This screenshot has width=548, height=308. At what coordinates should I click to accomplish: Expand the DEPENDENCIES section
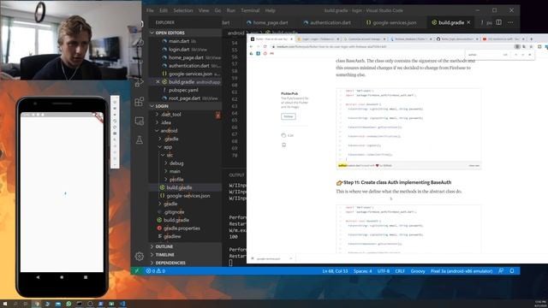(170, 263)
